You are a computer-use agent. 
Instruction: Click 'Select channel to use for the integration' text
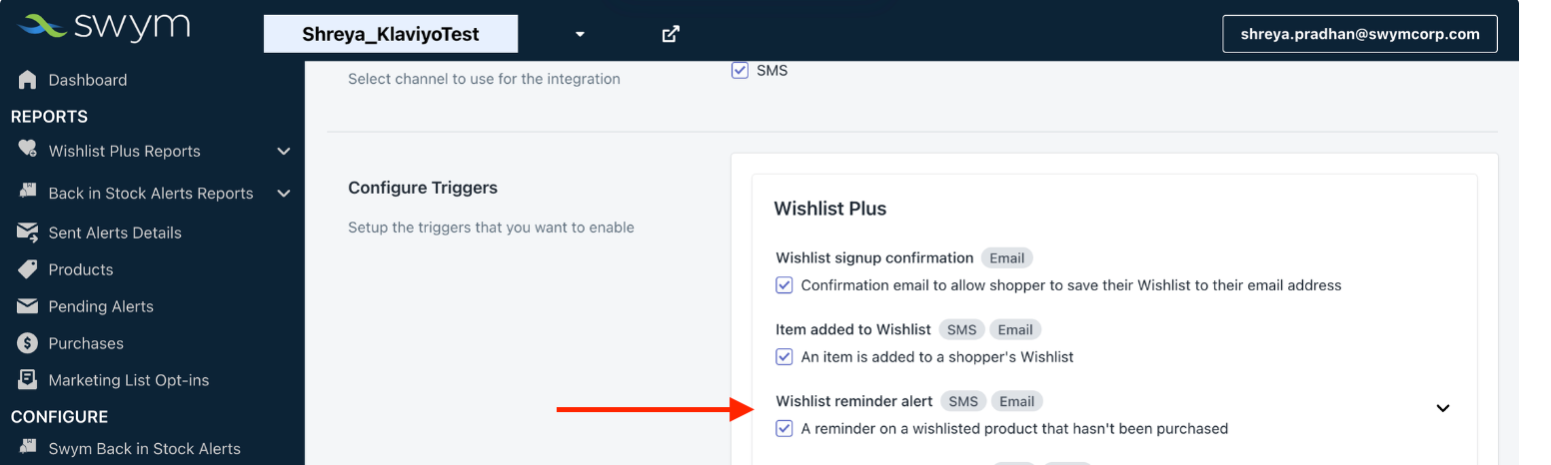click(484, 79)
